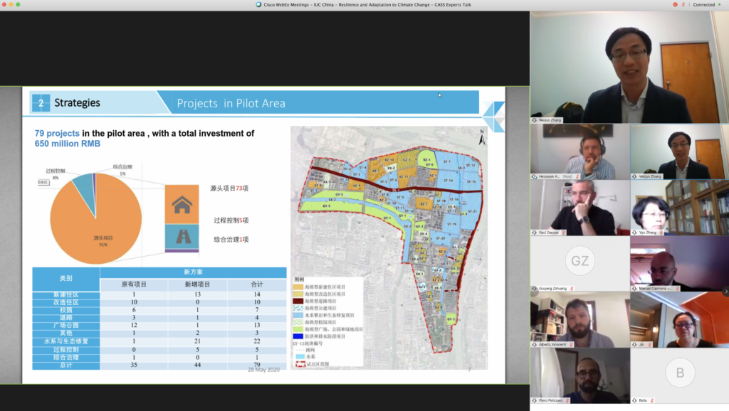Click the GZ avatar for Guyang Zzhuang

coord(579,261)
